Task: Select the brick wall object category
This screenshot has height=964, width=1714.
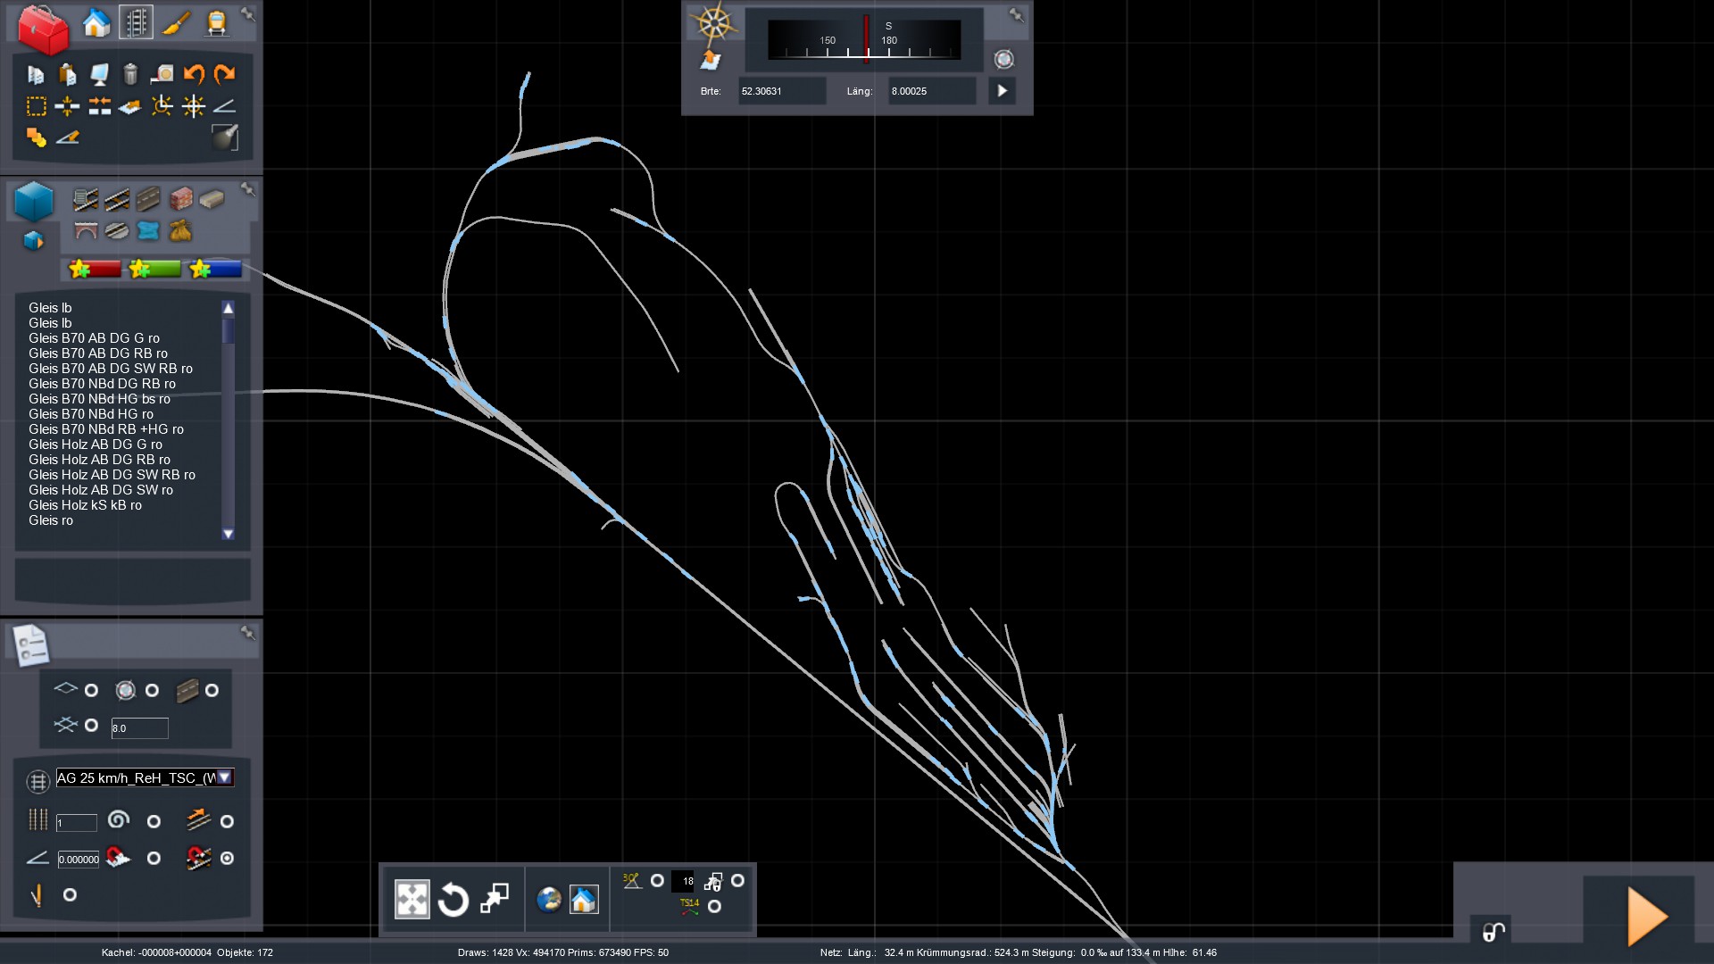Action: click(180, 198)
